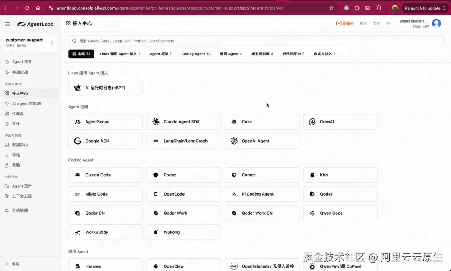Viewport: 451px width, 271px height.
Task: Click the 实验 flask icon
Action: point(7,166)
